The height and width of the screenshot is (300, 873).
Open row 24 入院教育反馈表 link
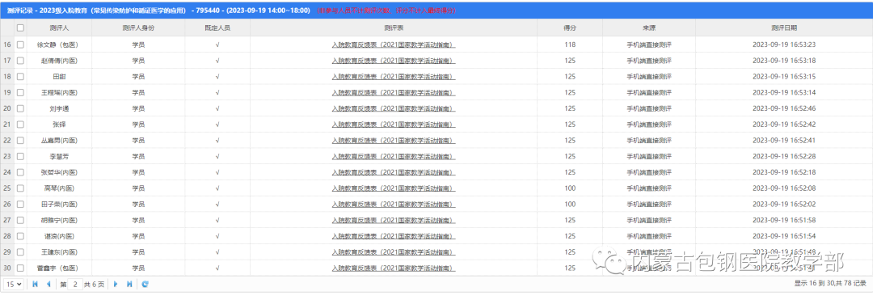[x=394, y=172]
